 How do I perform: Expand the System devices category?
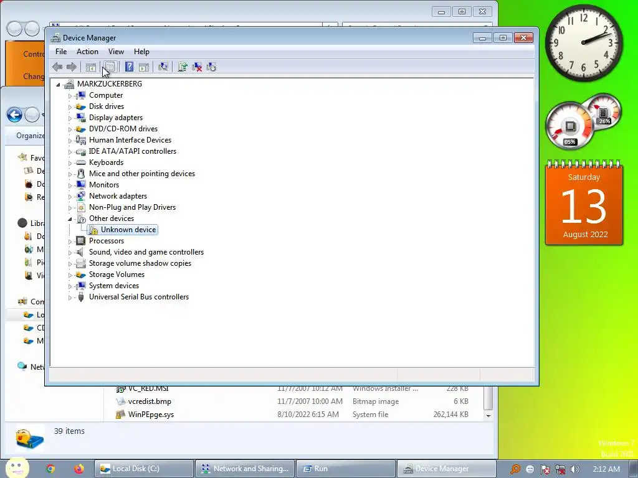[70, 286]
